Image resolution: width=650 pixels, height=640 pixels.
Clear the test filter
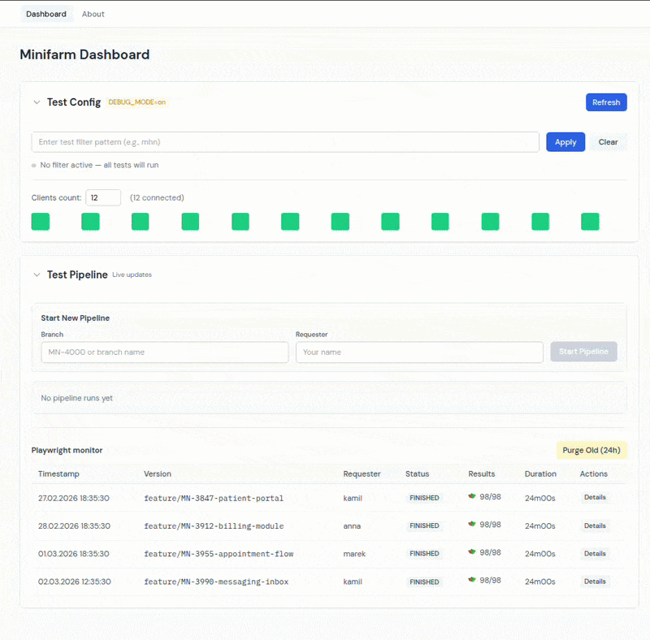(608, 142)
